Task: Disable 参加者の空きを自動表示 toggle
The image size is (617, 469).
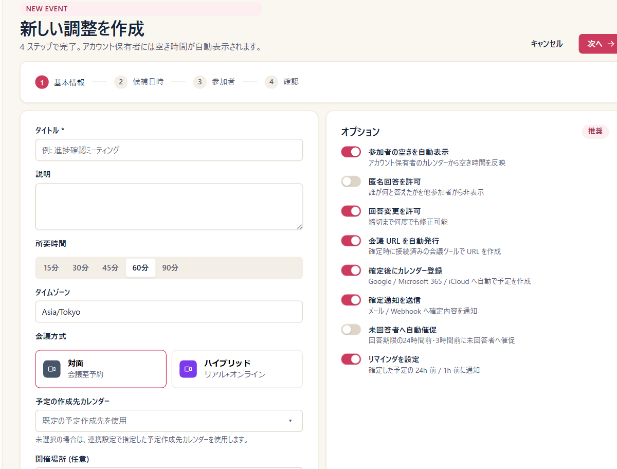Action: click(351, 152)
